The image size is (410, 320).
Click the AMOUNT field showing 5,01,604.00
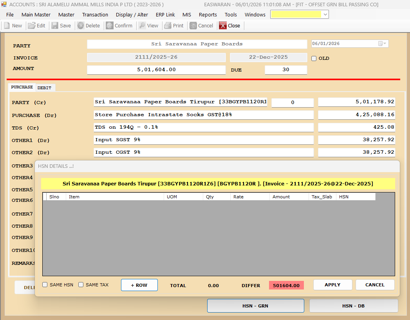[x=156, y=70]
